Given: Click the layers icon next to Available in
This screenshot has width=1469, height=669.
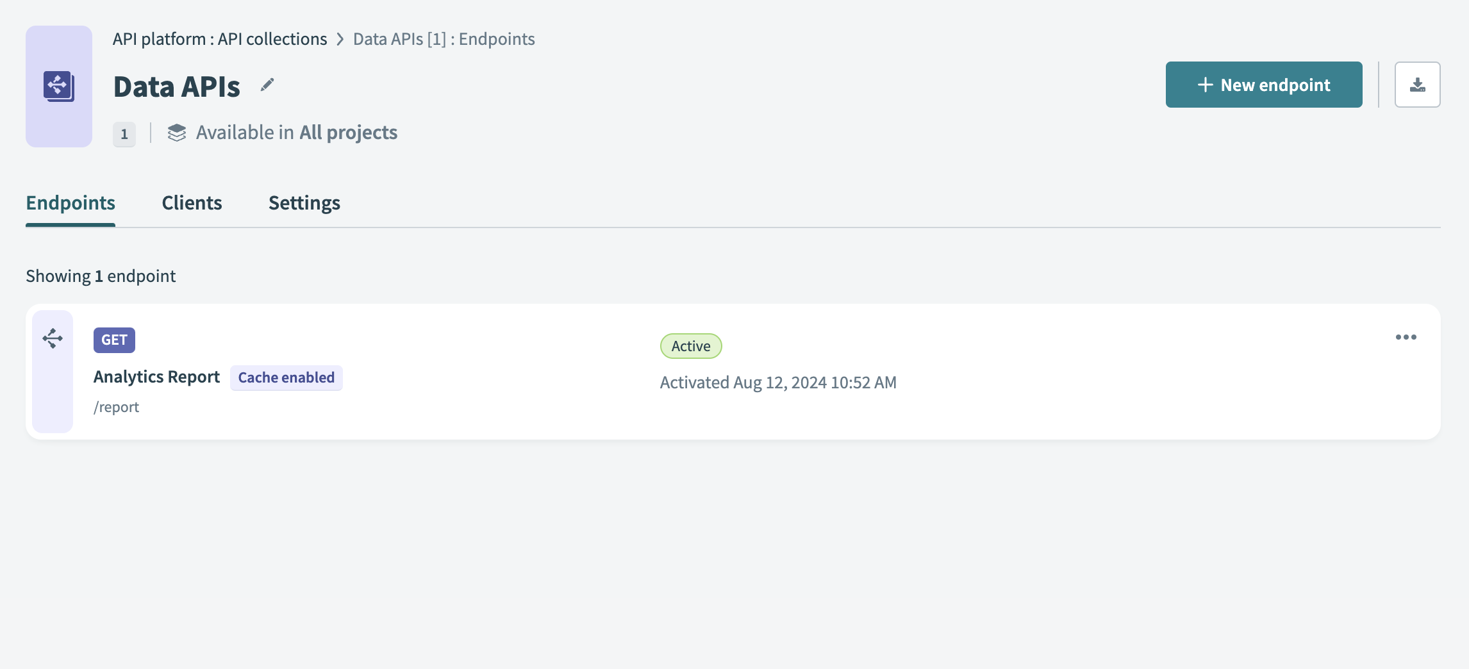Looking at the screenshot, I should point(176,133).
